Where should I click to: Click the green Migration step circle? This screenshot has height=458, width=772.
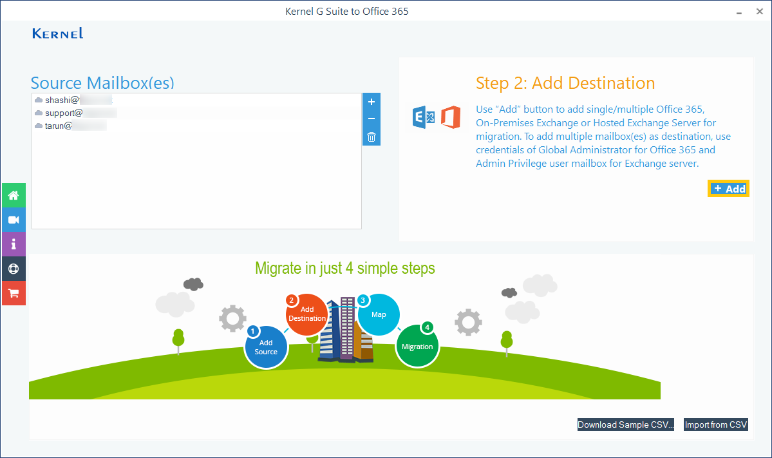pyautogui.click(x=417, y=346)
